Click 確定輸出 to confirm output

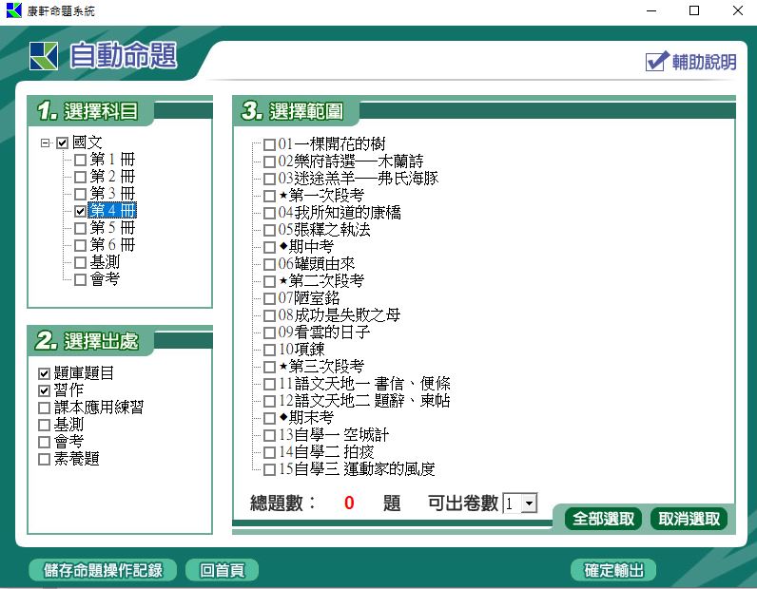pyautogui.click(x=613, y=570)
